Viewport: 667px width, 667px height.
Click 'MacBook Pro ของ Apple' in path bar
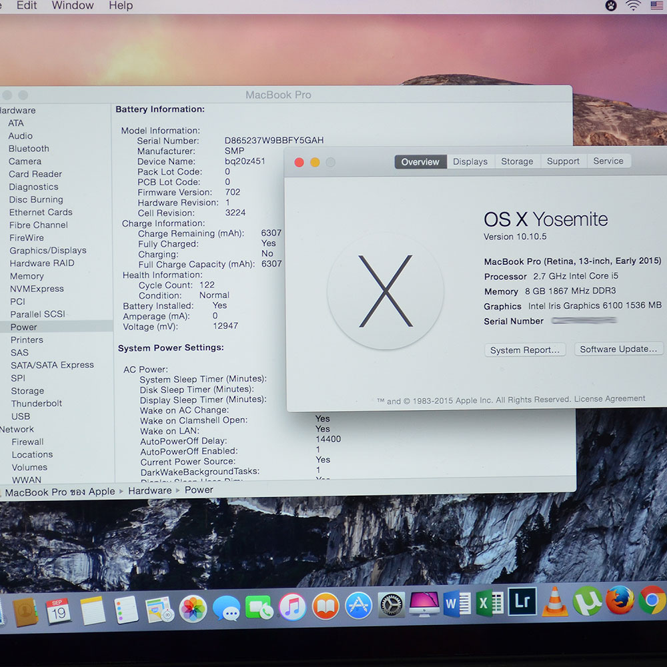[x=60, y=492]
